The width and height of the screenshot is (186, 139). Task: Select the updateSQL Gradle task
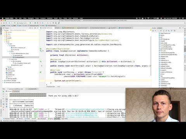163,86
